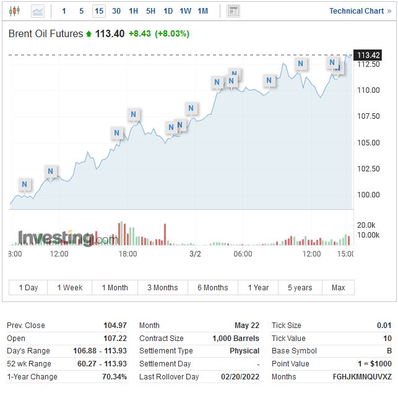Click the news marker near 107.50 level

pos(134,114)
